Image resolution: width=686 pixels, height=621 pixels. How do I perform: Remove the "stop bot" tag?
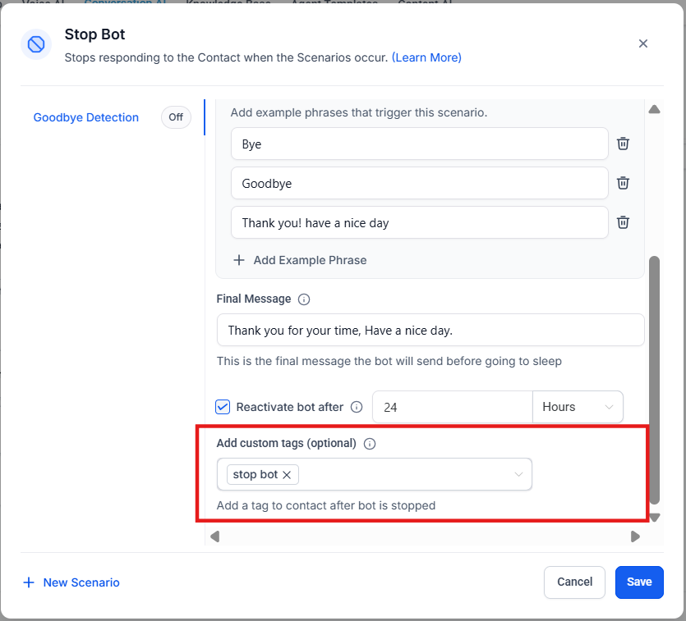pos(287,475)
